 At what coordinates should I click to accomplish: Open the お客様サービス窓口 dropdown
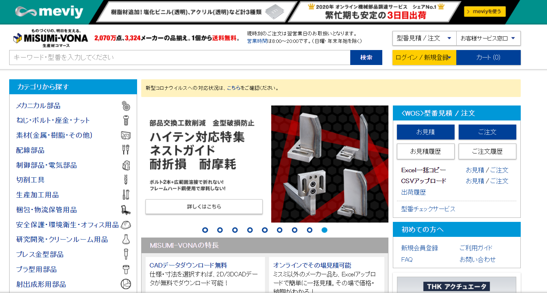488,38
